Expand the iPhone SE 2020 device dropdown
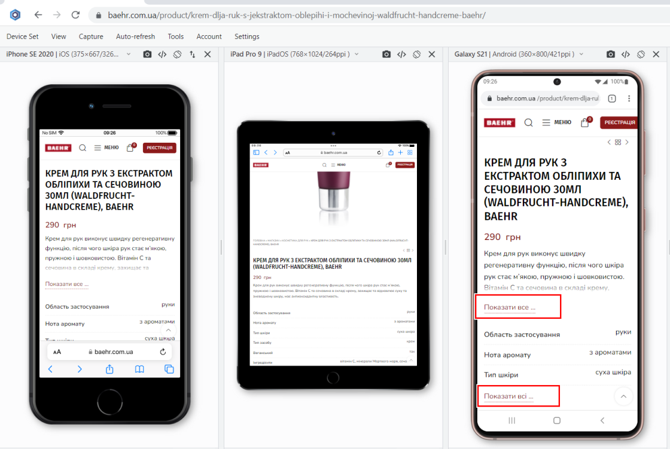This screenshot has height=449, width=670. tap(129, 54)
